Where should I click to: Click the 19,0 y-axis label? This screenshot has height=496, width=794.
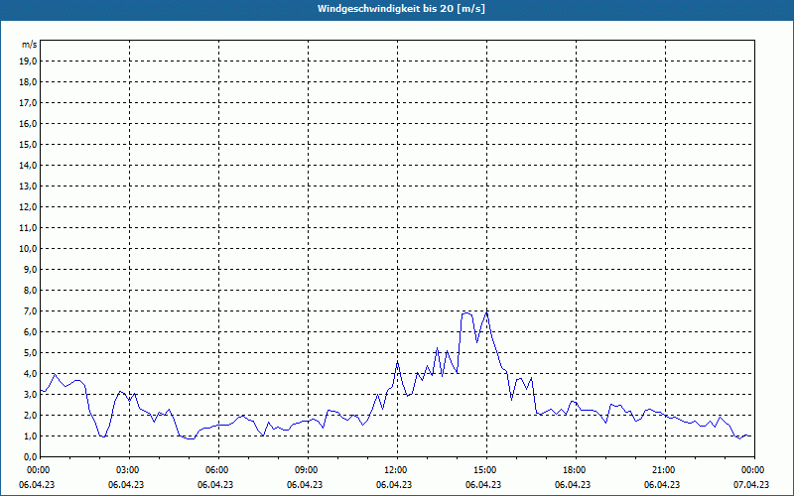(28, 62)
